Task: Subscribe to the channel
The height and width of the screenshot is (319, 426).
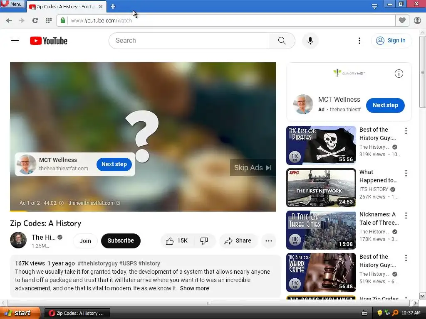Action: coord(121,240)
